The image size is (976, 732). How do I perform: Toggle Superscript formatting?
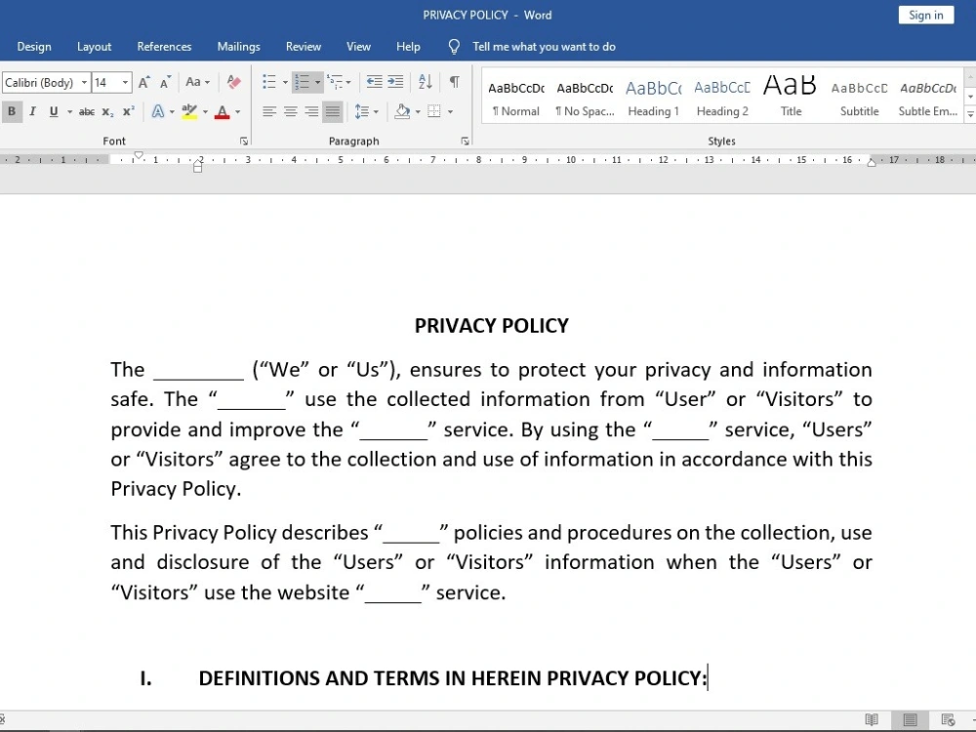[128, 112]
